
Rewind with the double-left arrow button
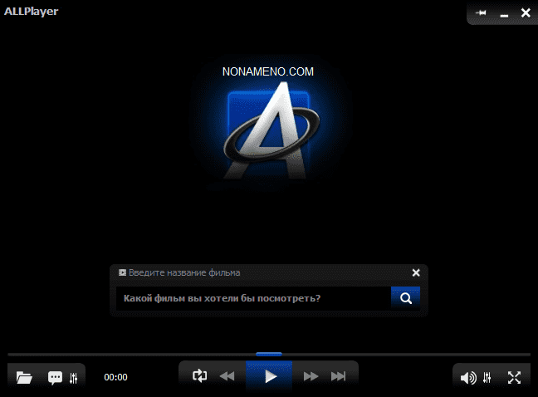pos(227,376)
